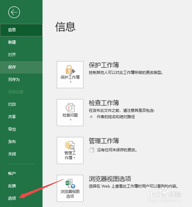
Task: Click the 检查工作簿 section heading
Action: 104,103
